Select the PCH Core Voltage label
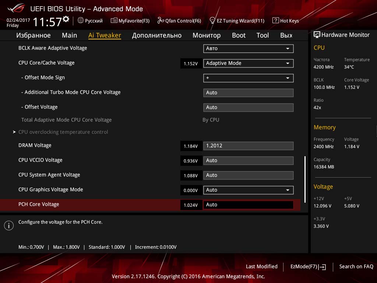This screenshot has height=283, width=377. 39,204
